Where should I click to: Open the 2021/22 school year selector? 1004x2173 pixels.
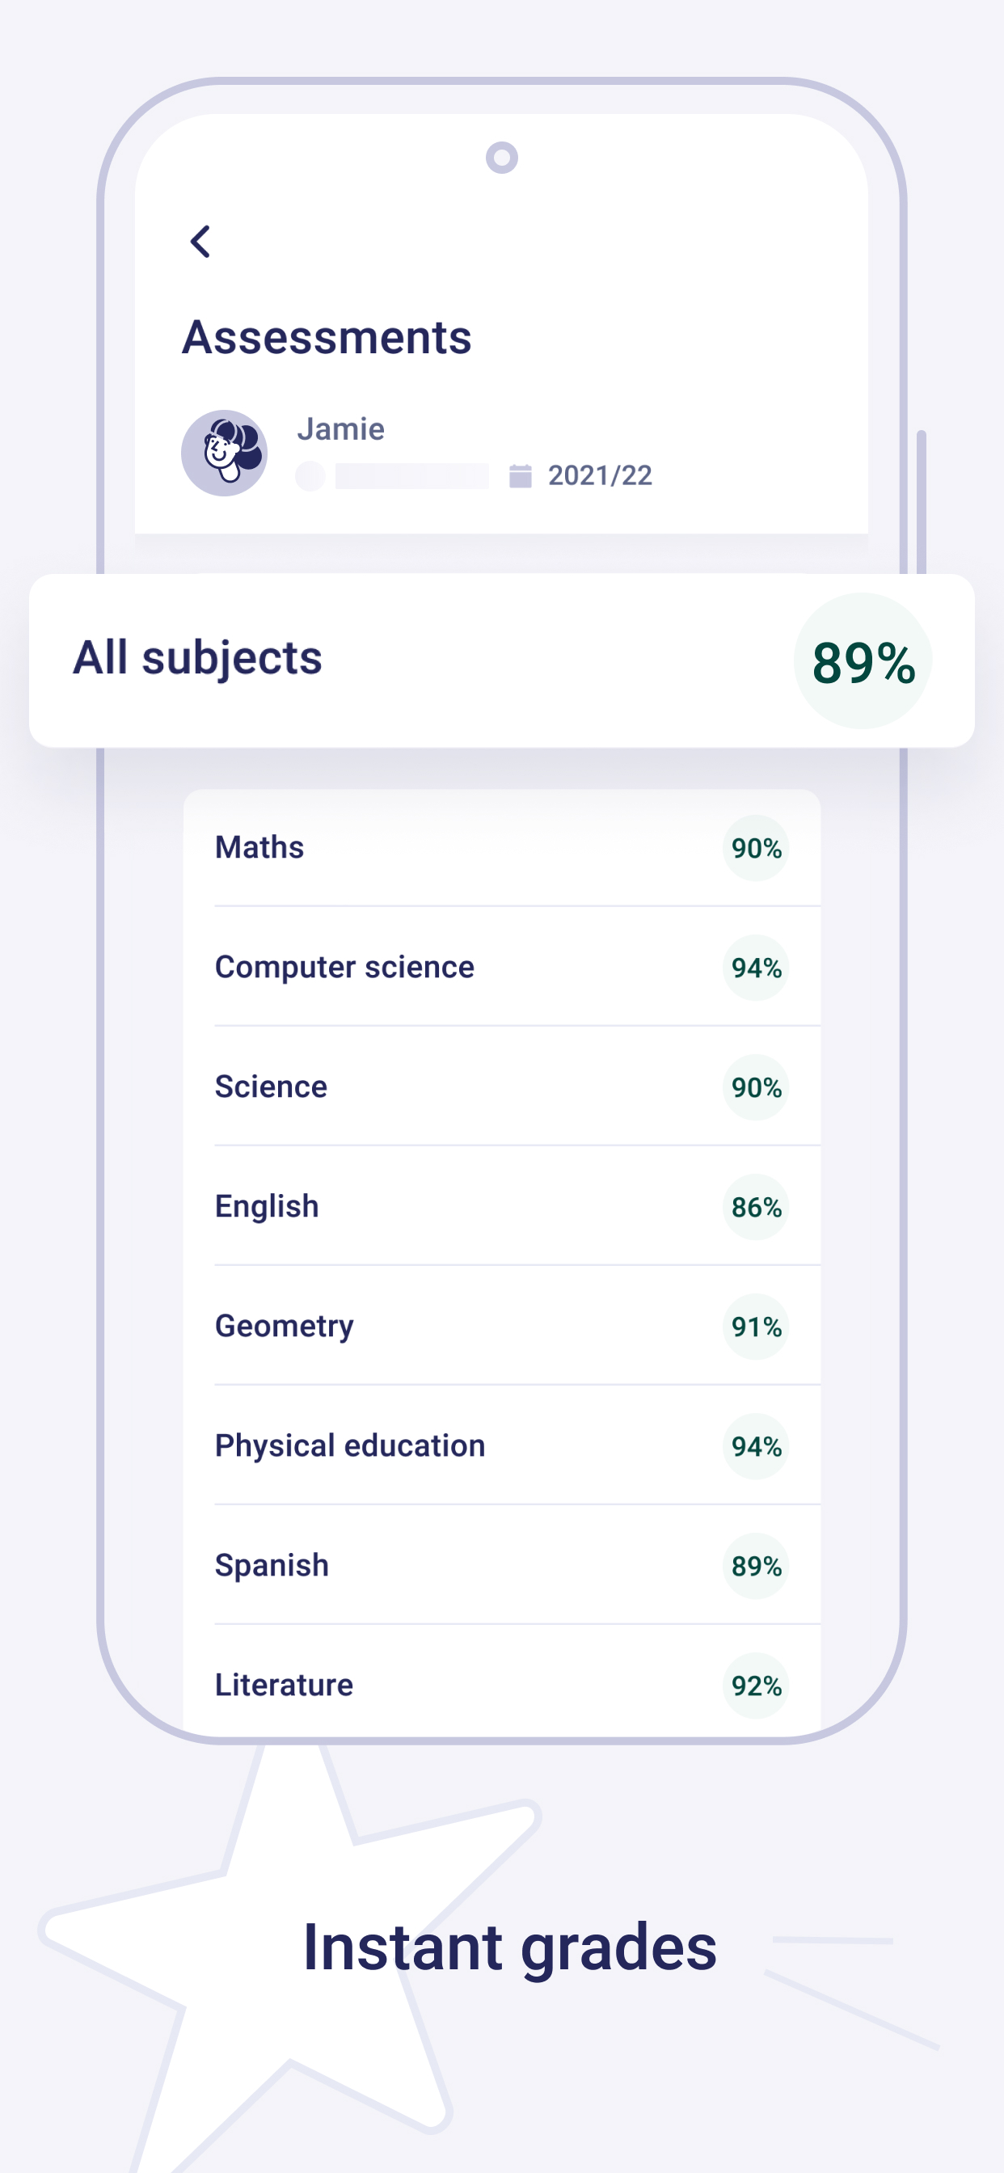pos(599,476)
